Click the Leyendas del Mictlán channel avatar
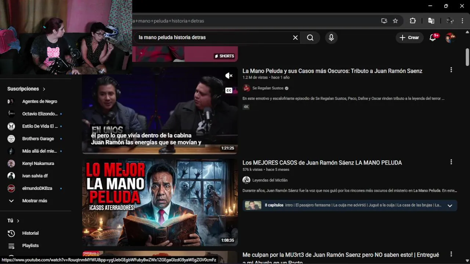Image resolution: width=470 pixels, height=264 pixels. pos(246,180)
